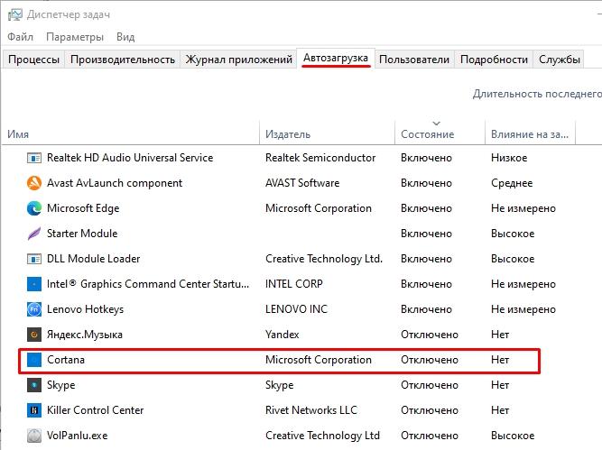Image resolution: width=602 pixels, height=450 pixels.
Task: Switch to the Службы tab
Action: (x=559, y=60)
